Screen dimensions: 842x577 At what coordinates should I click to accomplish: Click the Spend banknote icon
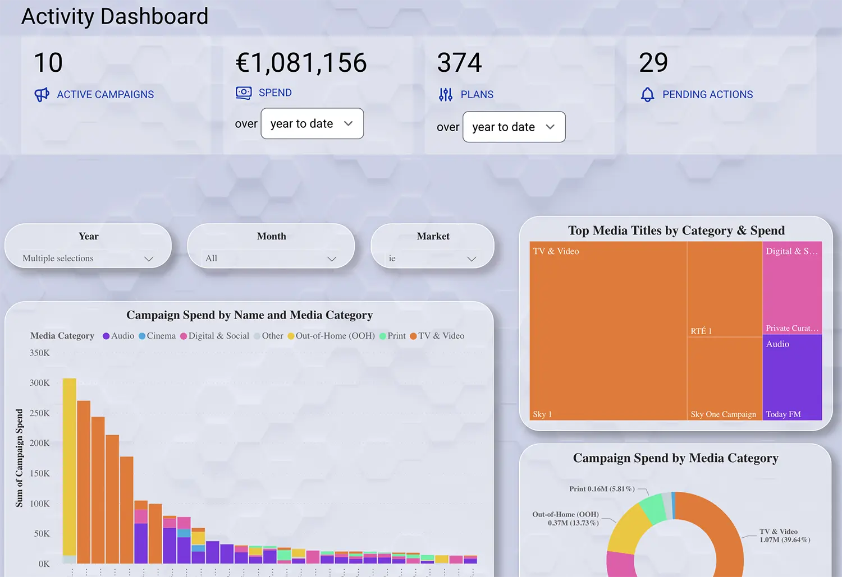tap(244, 93)
